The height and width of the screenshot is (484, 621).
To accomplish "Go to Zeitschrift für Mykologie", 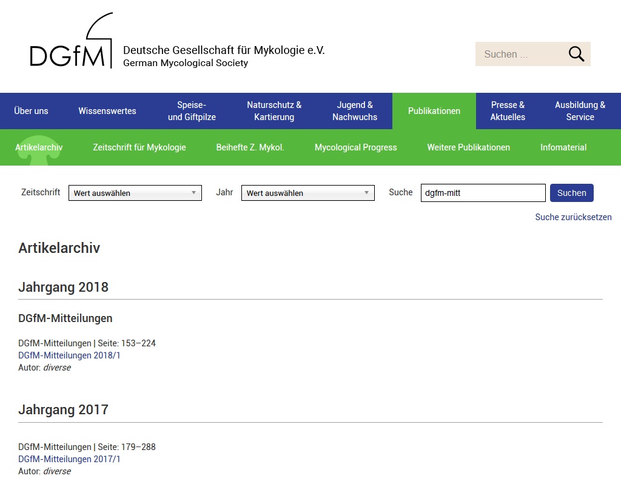I will 139,147.
